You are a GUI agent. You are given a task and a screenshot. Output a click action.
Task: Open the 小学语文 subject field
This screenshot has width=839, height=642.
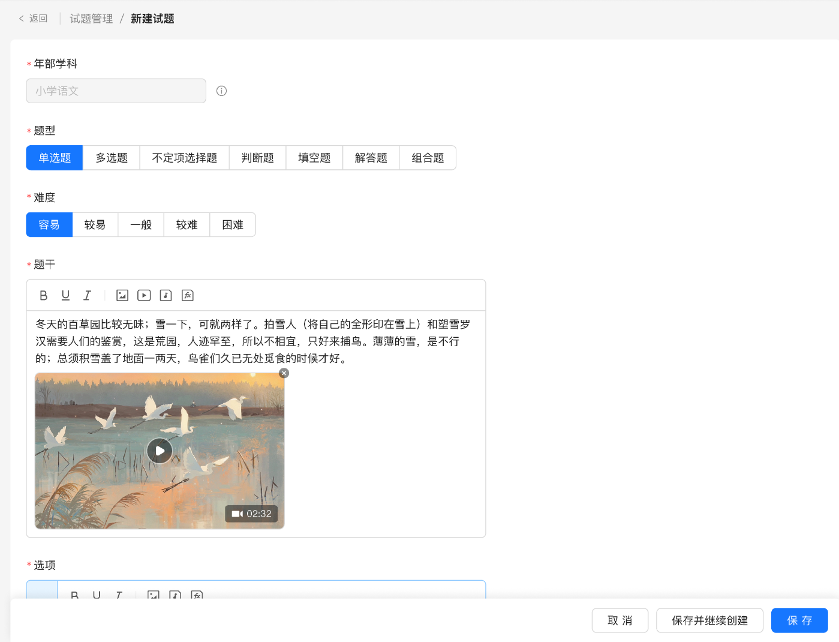pos(116,91)
